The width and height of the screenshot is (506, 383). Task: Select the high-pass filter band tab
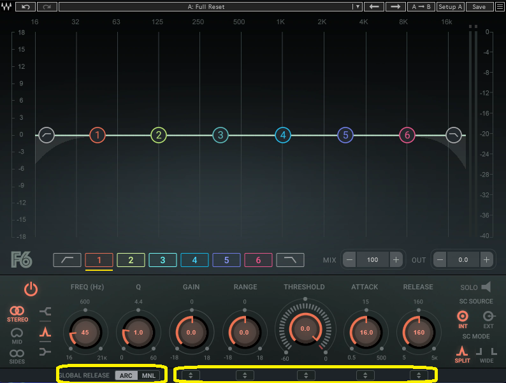click(x=67, y=260)
